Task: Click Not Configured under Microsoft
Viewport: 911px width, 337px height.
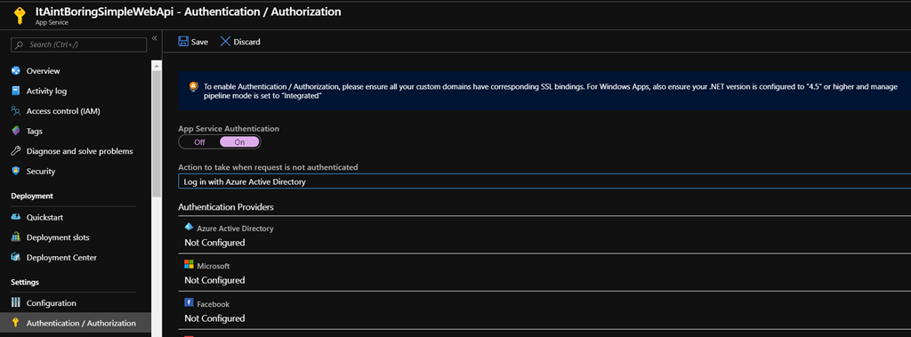Action: coord(214,280)
